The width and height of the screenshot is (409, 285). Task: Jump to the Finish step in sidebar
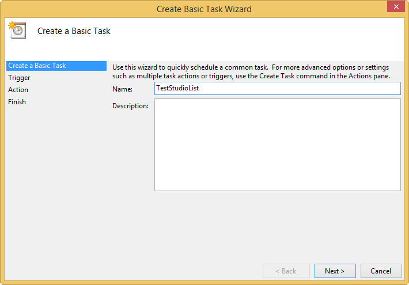point(17,102)
